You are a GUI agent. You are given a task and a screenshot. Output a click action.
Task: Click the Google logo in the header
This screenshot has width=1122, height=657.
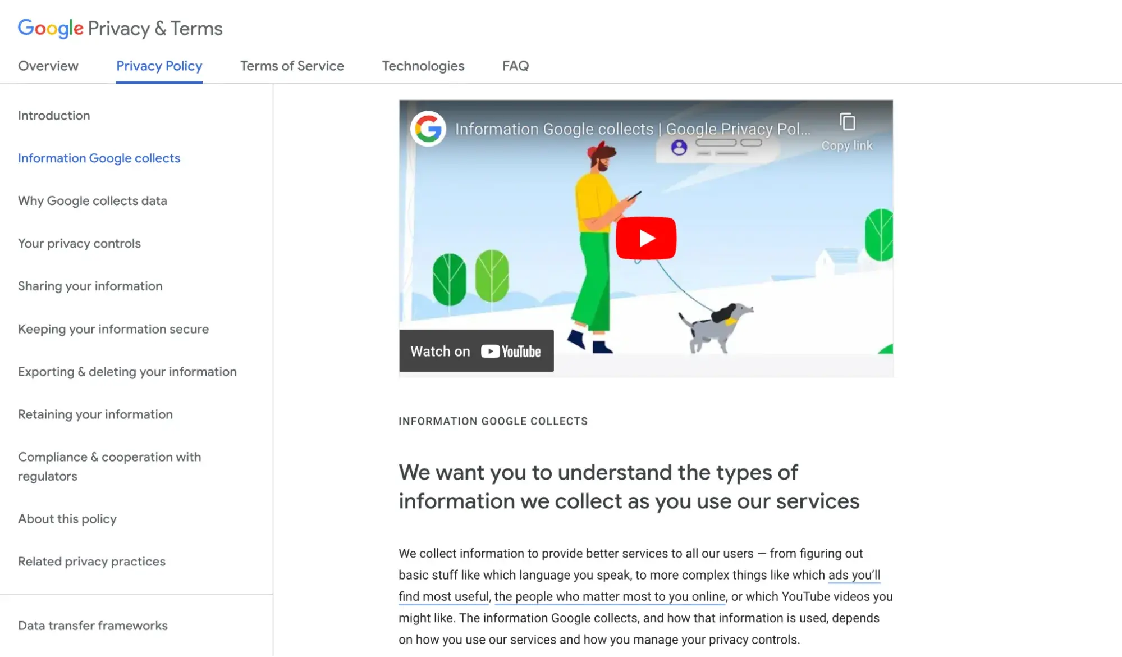tap(51, 28)
